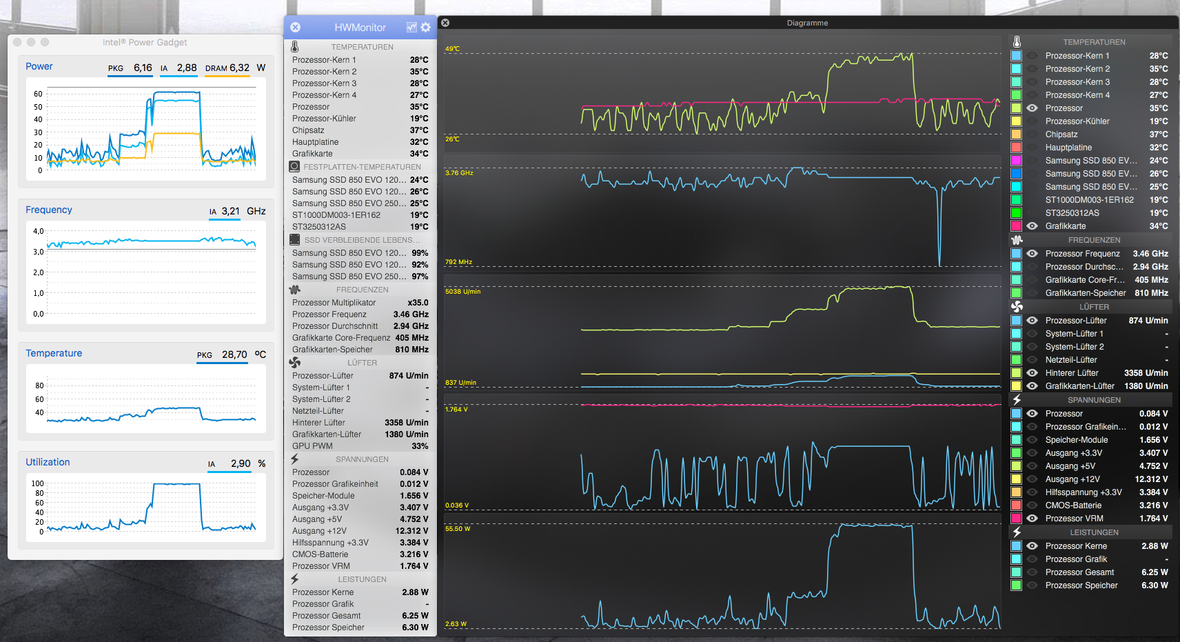Collapse the TEMPERATUREN group header in Diagramme sidebar
The width and height of the screenshot is (1180, 642).
[x=1093, y=42]
